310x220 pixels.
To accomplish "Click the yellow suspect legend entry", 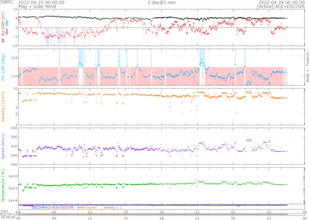I will pos(92,207).
